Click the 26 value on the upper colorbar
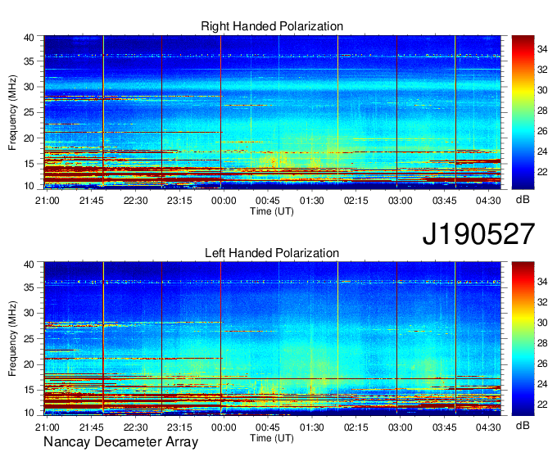 pos(542,131)
